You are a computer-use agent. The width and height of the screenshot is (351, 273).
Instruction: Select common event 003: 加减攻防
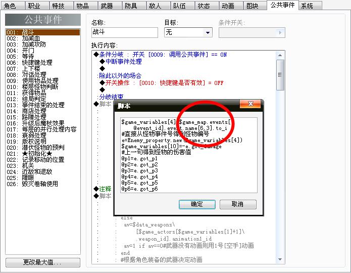click(x=43, y=44)
